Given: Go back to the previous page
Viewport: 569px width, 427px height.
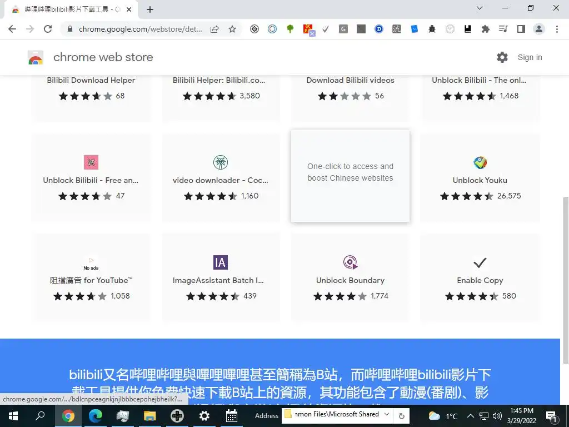Looking at the screenshot, I should coord(12,29).
